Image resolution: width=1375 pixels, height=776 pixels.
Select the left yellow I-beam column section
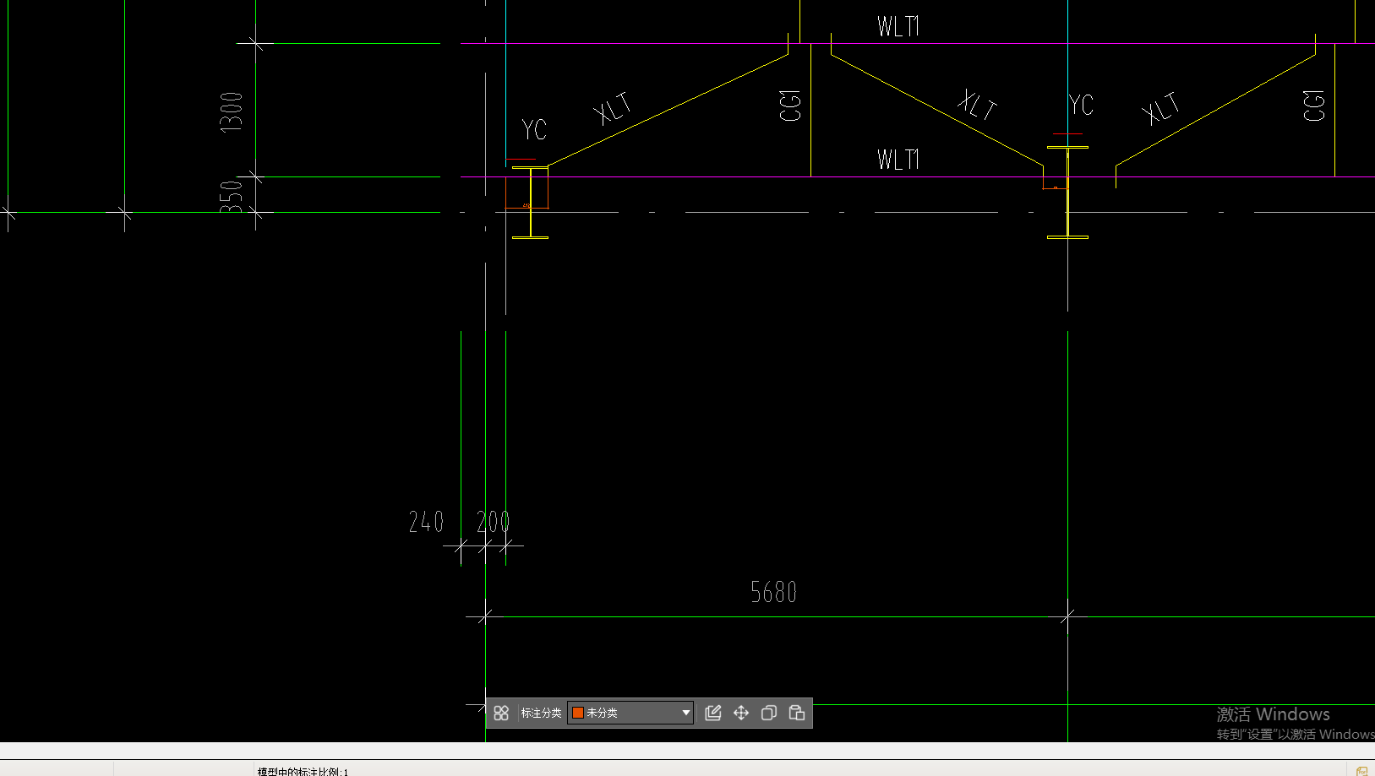coord(531,203)
